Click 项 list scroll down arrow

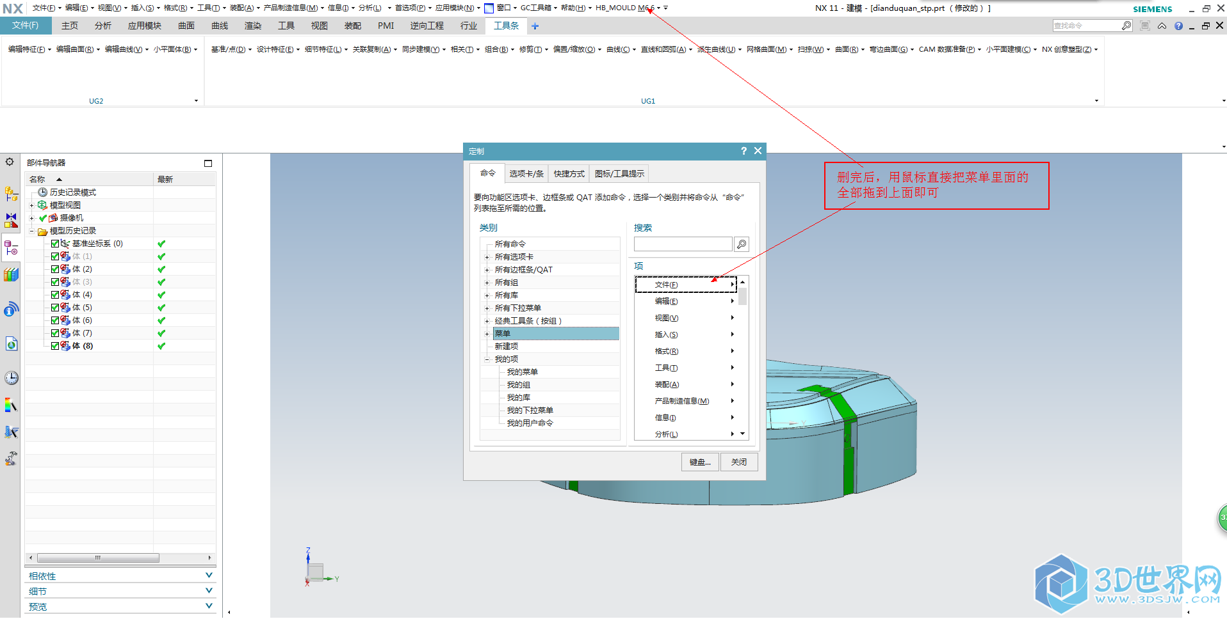[743, 434]
